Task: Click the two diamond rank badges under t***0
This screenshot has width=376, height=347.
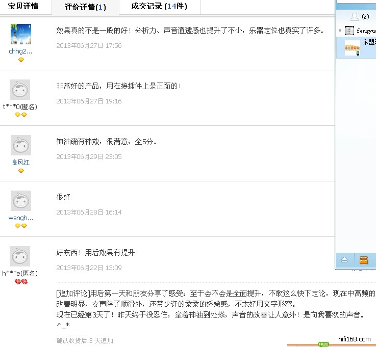Action: [20, 115]
